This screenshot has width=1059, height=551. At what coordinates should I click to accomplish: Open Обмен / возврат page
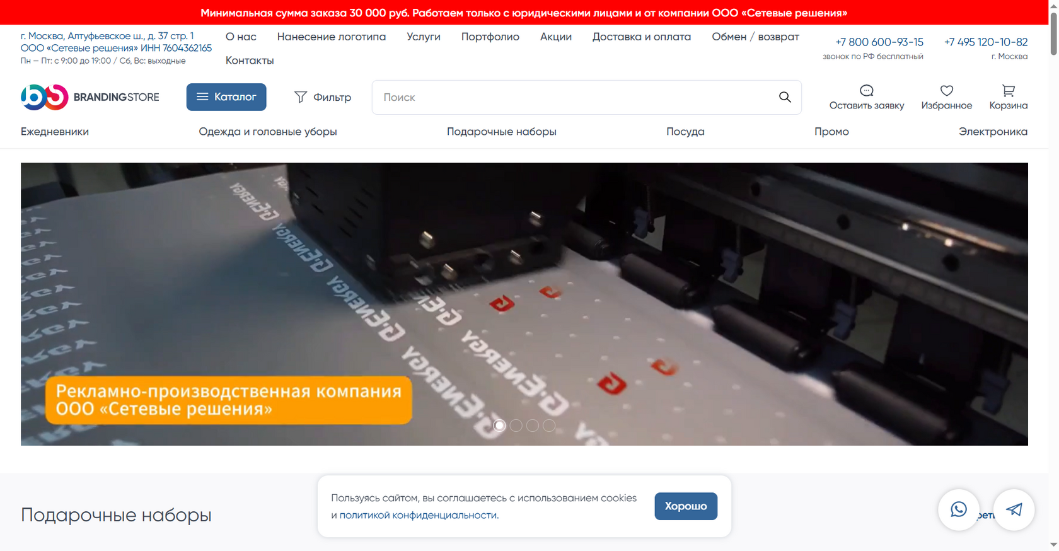755,37
